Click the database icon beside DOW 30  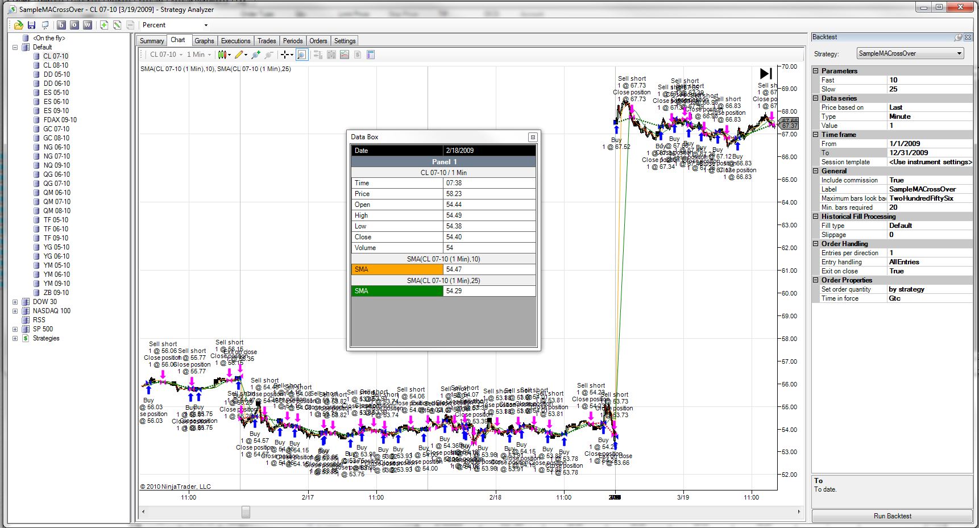[26, 302]
